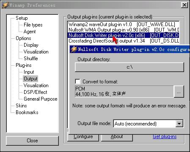Select Visualization under Options
This screenshot has width=190, height=152.
coord(36,52)
